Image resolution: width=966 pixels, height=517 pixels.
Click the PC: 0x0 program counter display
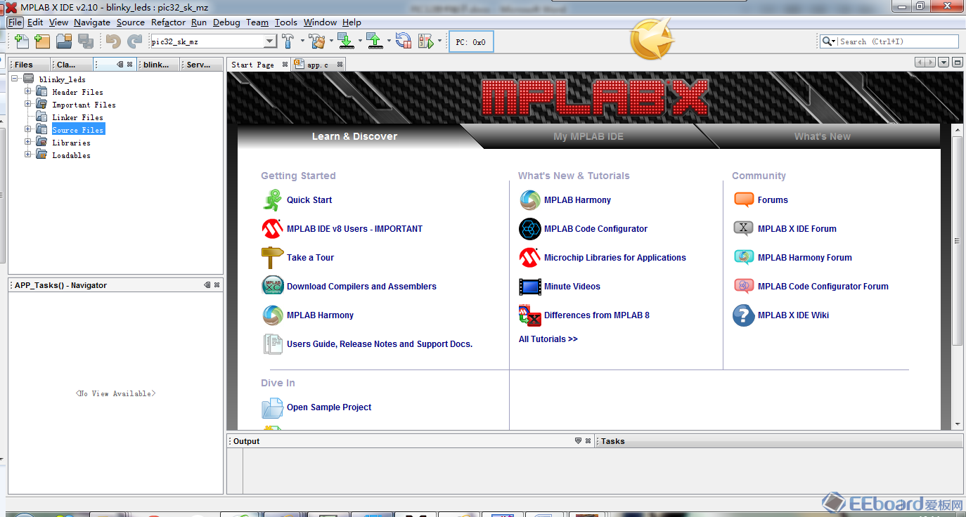point(470,42)
